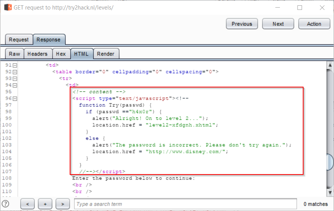
Task: Select the HTML view tab
Action: [82, 54]
